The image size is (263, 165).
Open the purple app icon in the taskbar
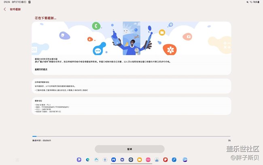[x=79, y=160]
